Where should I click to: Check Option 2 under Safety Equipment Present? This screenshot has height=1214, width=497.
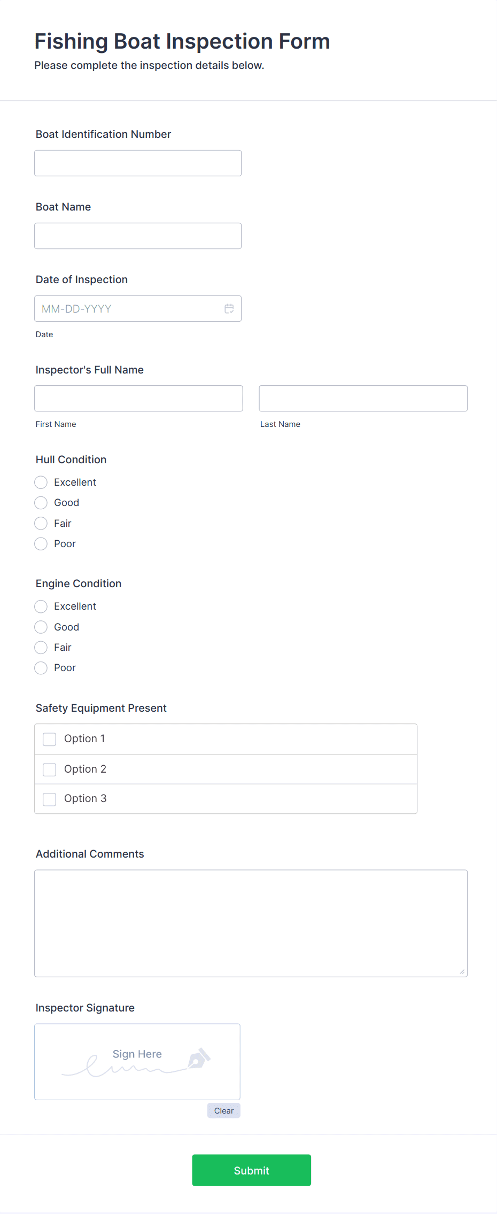(49, 769)
